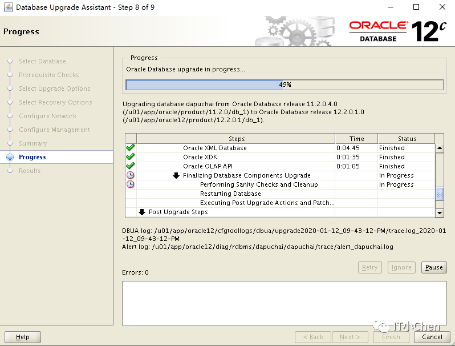The width and height of the screenshot is (455, 346).
Task: Click In Progress status for Finalizing Database Components
Action: pos(396,175)
